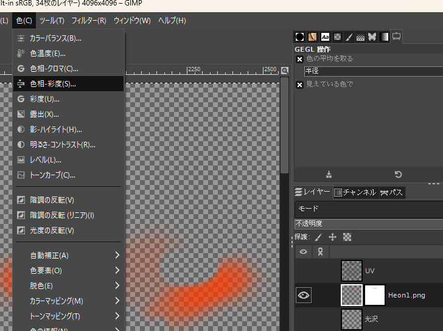Click the chain link column header in layers list
The width and height of the screenshot is (443, 331).
(x=320, y=251)
